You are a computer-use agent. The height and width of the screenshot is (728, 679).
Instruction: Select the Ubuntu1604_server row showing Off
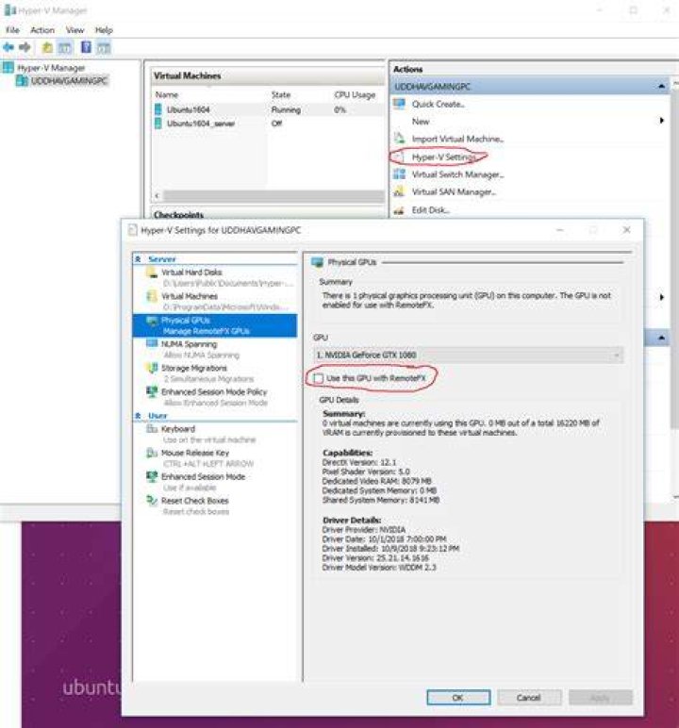(x=269, y=124)
